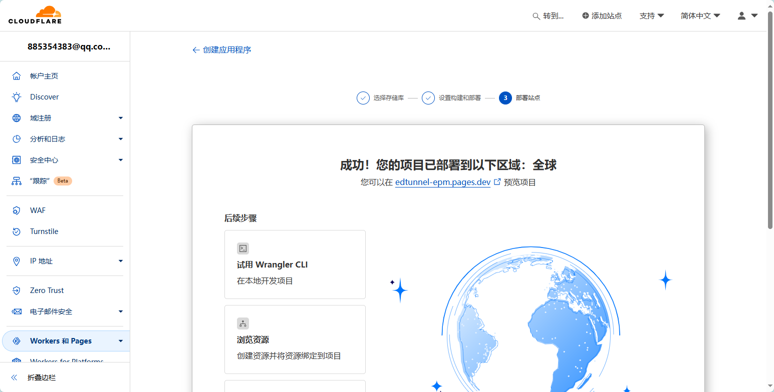Image resolution: width=774 pixels, height=392 pixels.
Task: Click the 转到... search button
Action: click(x=549, y=16)
